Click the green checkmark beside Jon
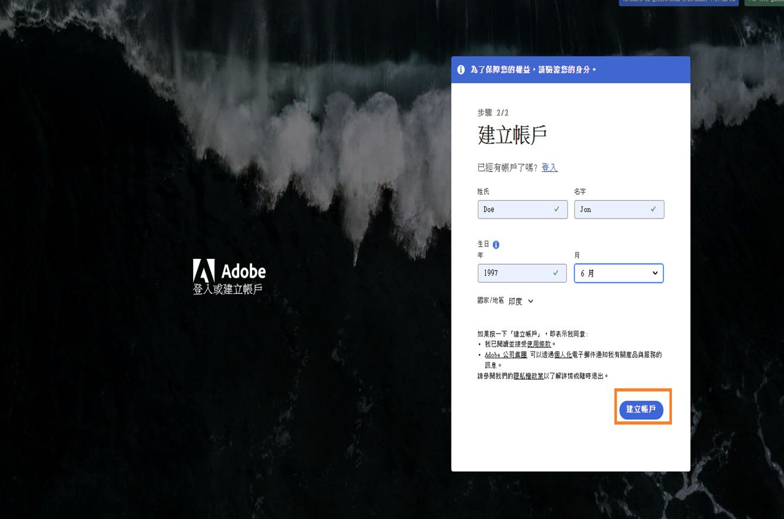The width and height of the screenshot is (784, 519). click(653, 209)
